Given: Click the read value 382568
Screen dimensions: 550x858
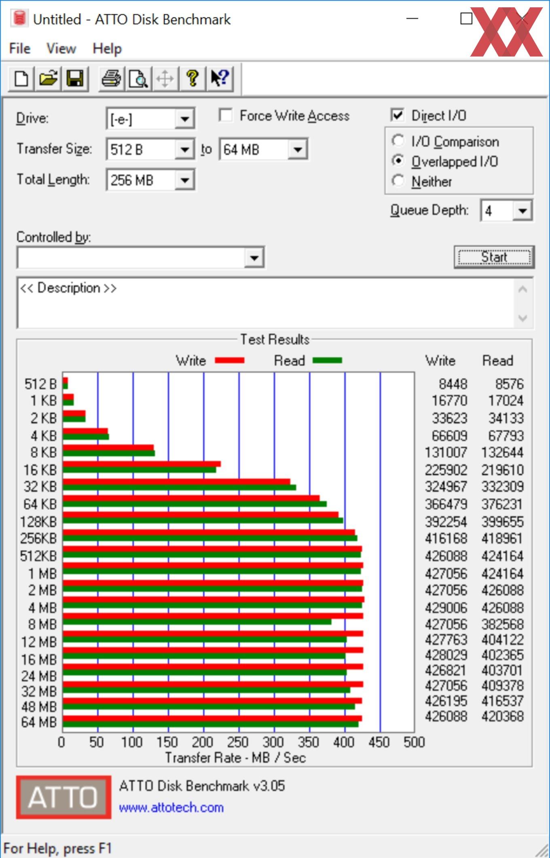Looking at the screenshot, I should [502, 624].
